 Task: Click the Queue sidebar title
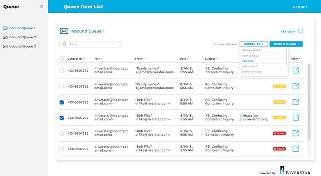click(11, 6)
